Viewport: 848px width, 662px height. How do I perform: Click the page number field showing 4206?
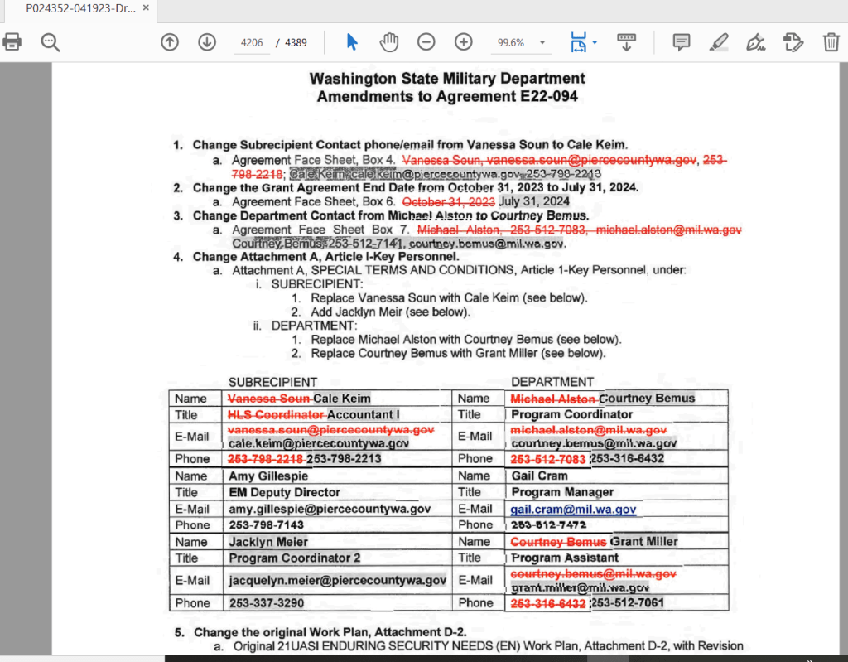pyautogui.click(x=252, y=43)
